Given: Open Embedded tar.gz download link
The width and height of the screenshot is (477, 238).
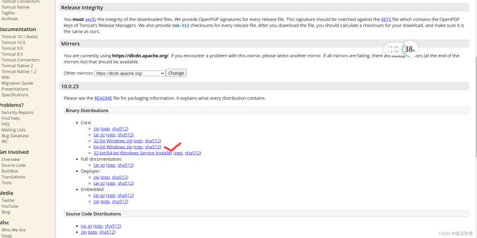Looking at the screenshot, I should [99, 196].
